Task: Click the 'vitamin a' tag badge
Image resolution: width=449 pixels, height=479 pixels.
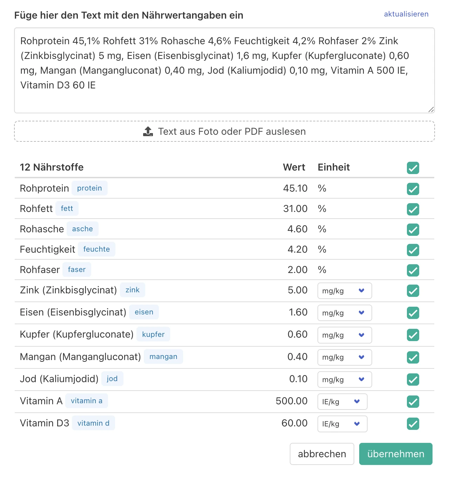Action: point(87,401)
